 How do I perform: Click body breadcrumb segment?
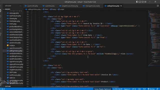[54, 9]
